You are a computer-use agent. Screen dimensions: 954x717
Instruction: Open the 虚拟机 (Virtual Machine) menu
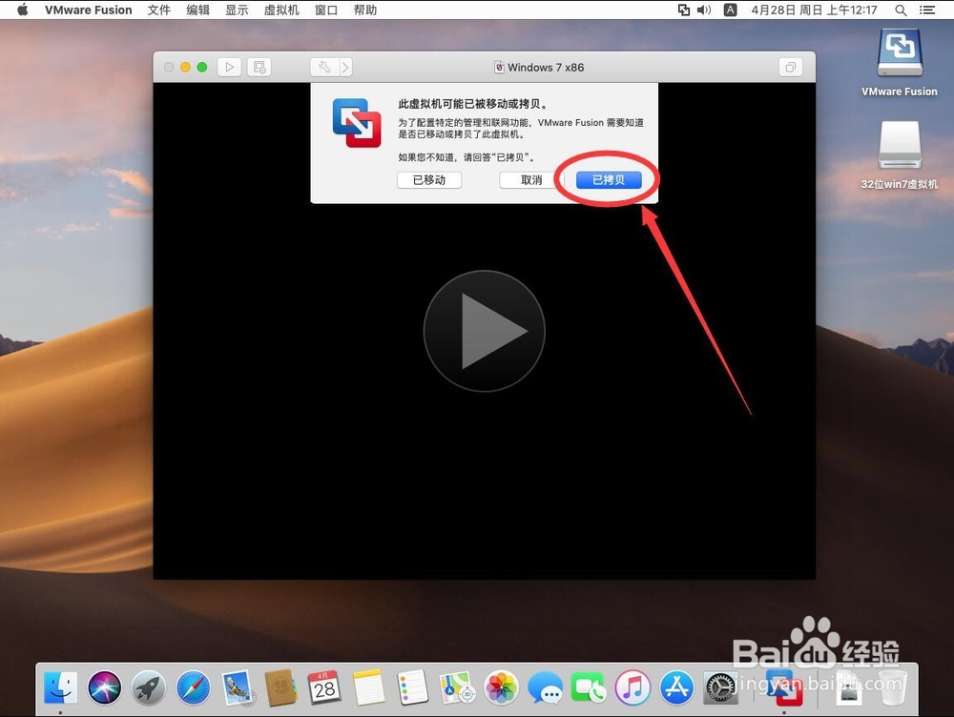[280, 10]
